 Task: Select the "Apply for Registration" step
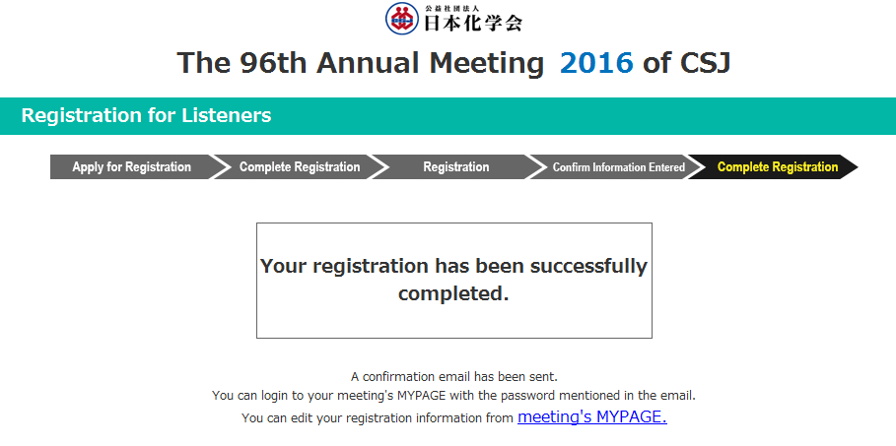[131, 166]
